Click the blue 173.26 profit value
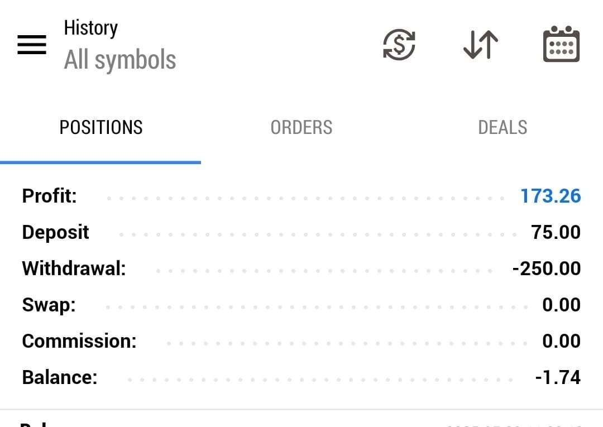 551,196
